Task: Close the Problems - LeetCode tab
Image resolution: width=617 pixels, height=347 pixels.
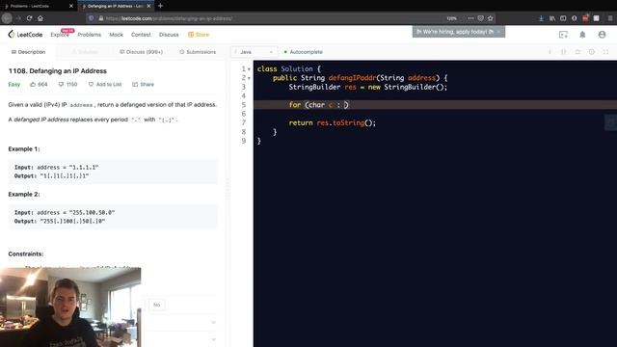Action: click(x=70, y=6)
